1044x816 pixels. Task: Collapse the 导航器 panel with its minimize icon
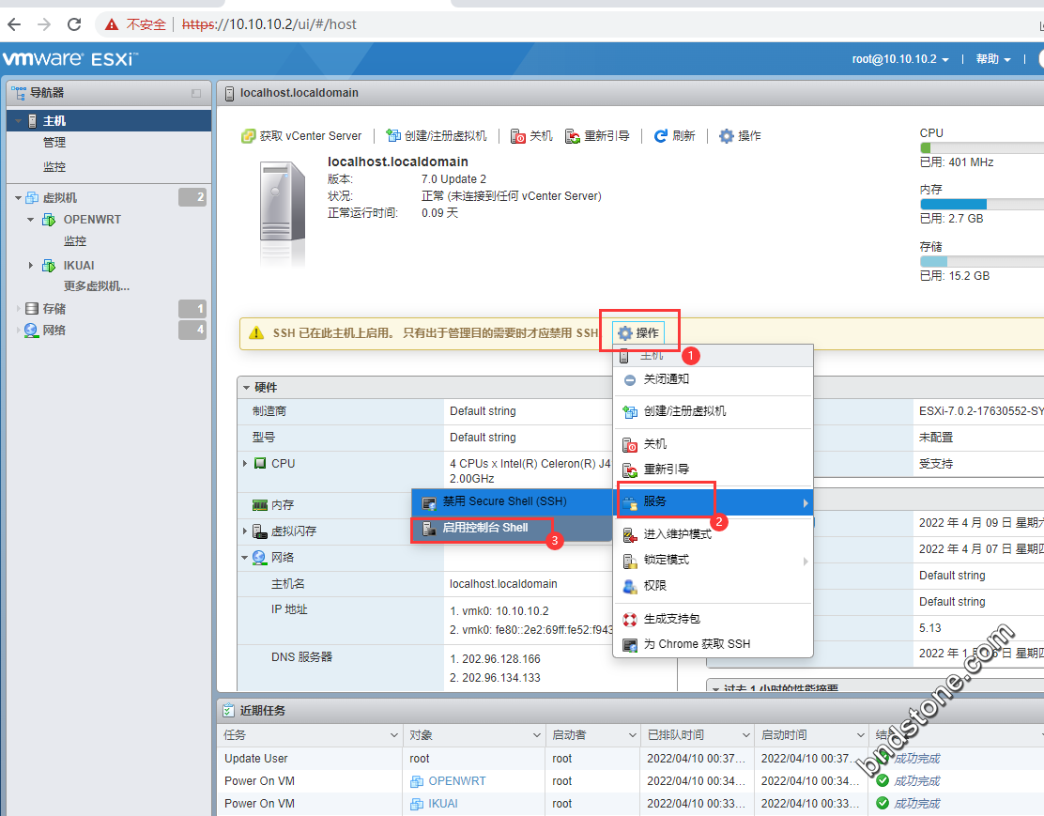196,93
